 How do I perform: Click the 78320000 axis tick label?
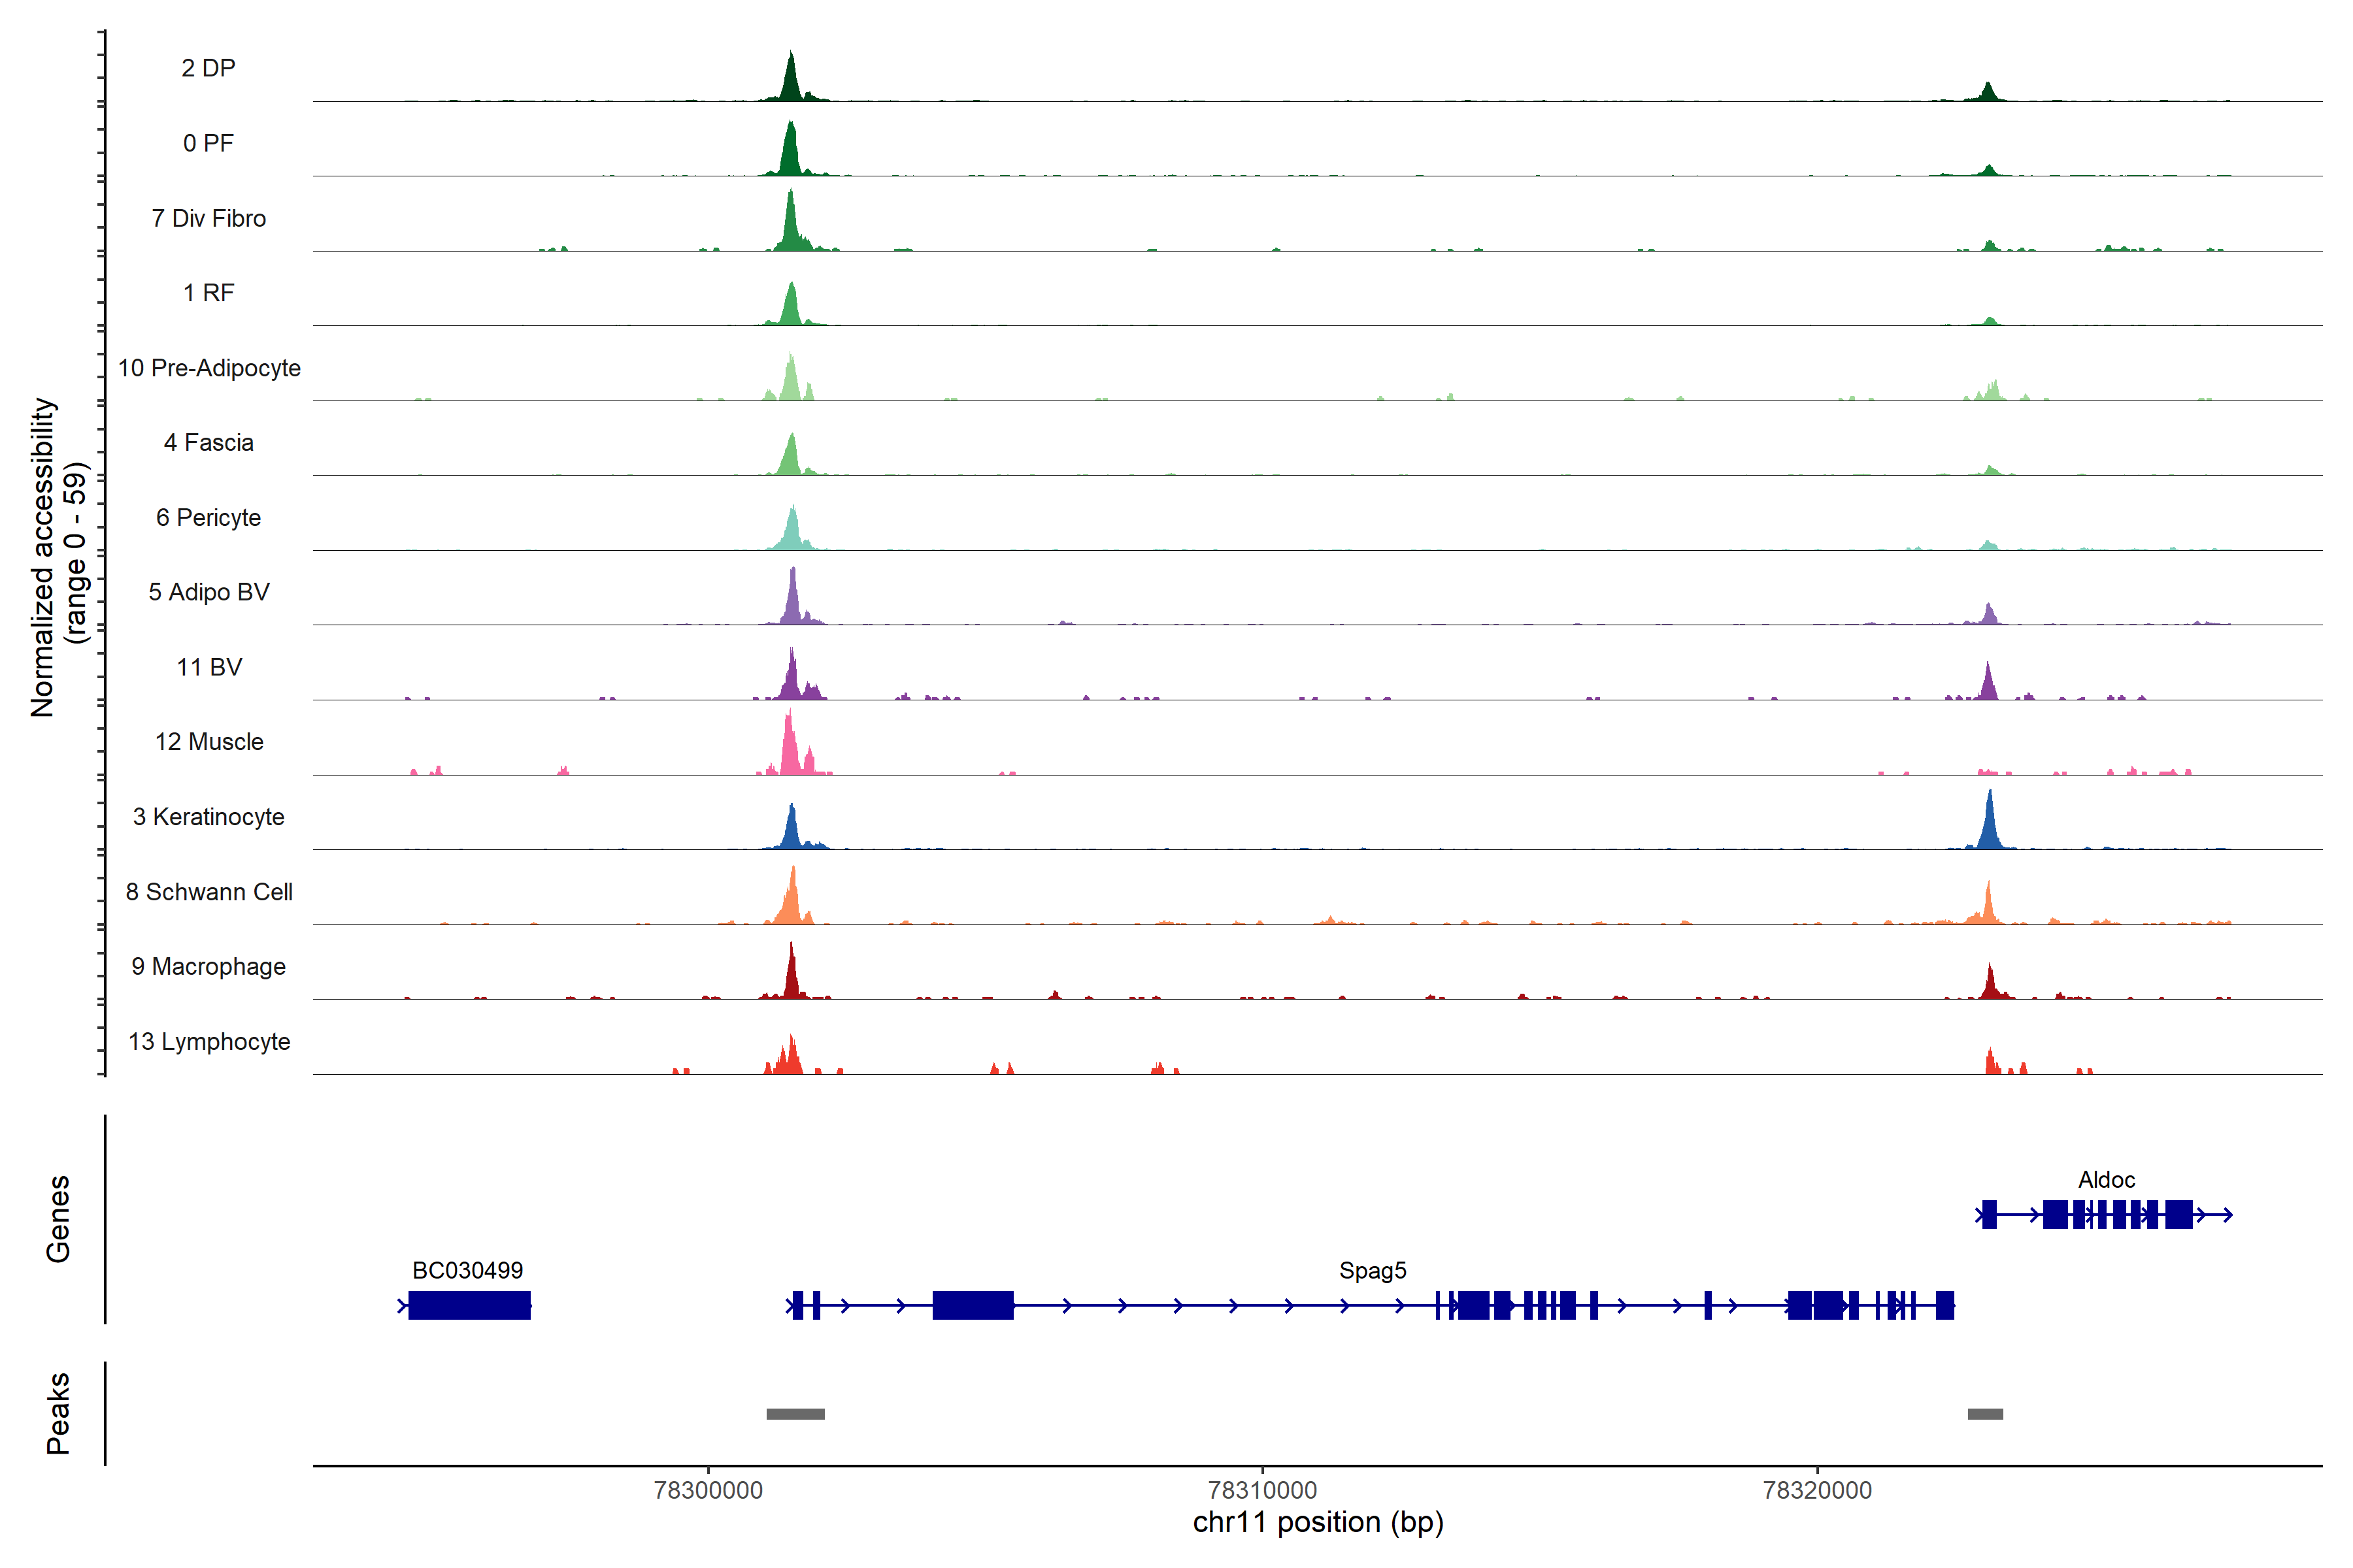(x=1817, y=1490)
